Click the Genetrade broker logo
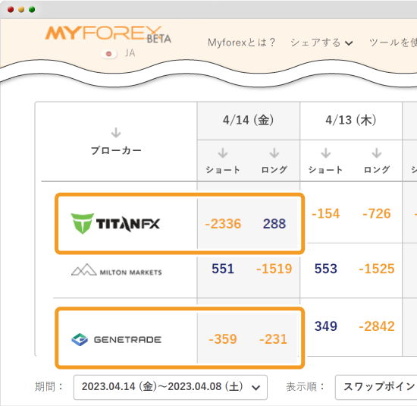This screenshot has width=417, height=406. [x=117, y=339]
